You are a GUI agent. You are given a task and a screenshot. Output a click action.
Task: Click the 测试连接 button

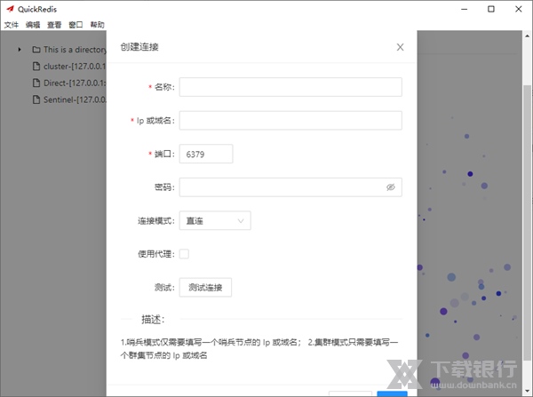click(205, 288)
